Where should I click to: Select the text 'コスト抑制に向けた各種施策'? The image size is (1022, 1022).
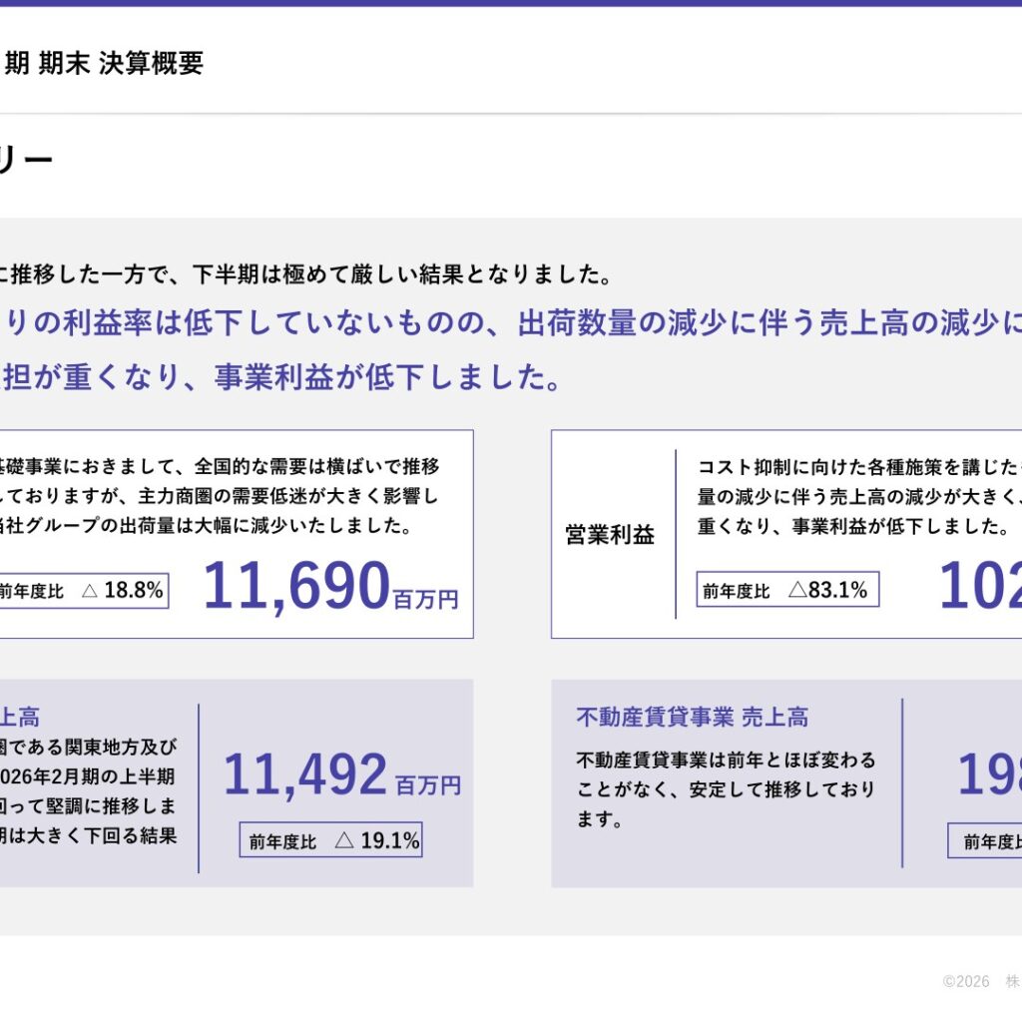coord(820,467)
